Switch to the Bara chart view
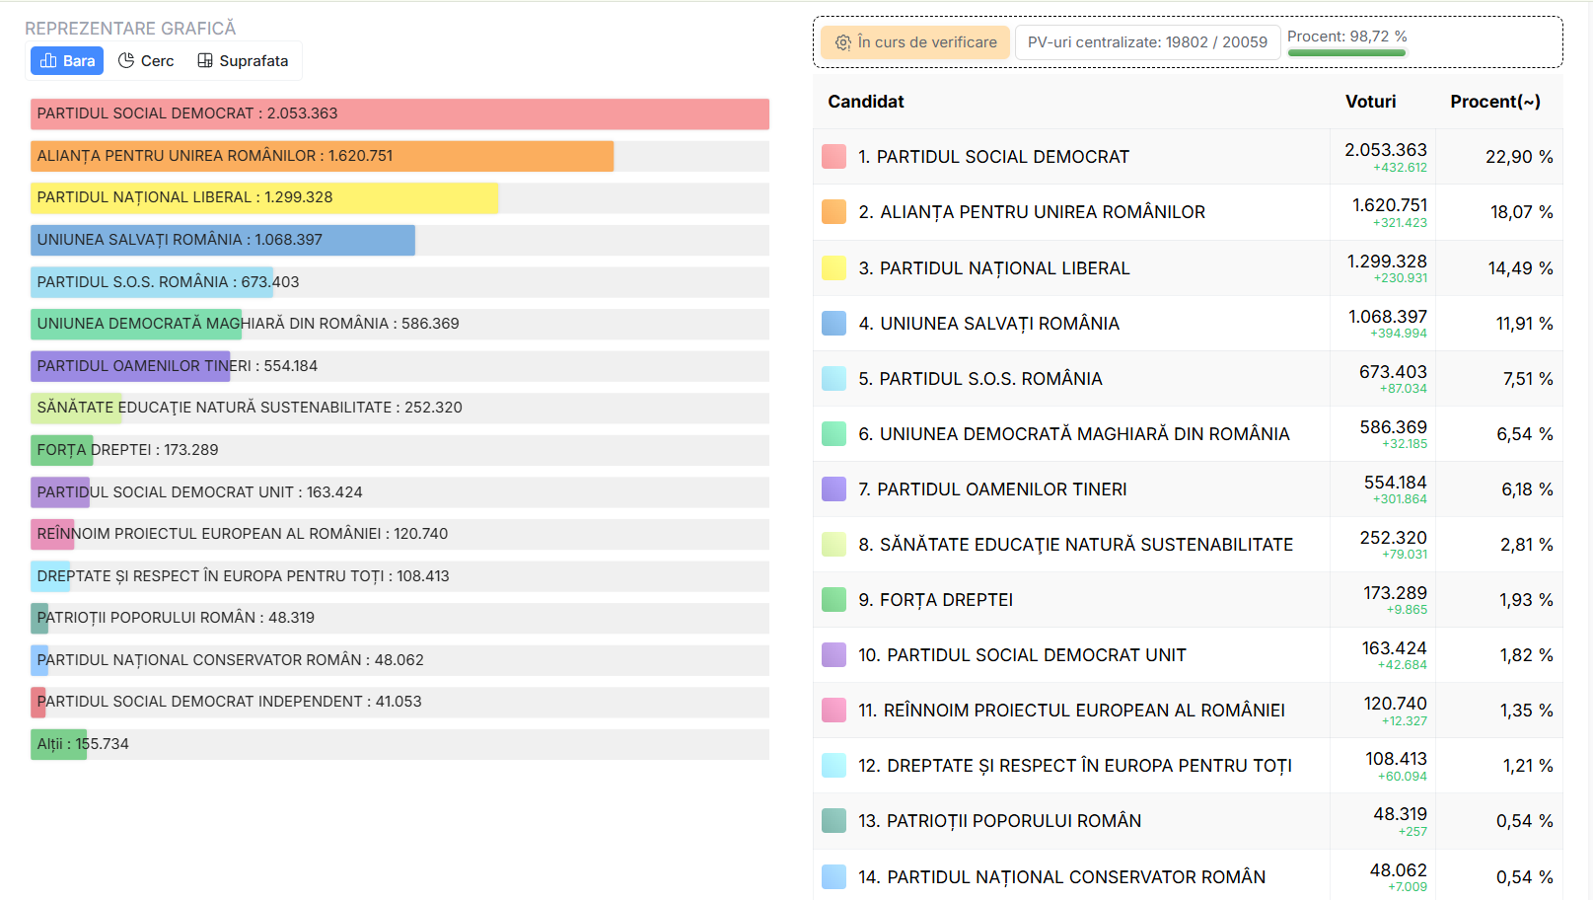 tap(67, 61)
